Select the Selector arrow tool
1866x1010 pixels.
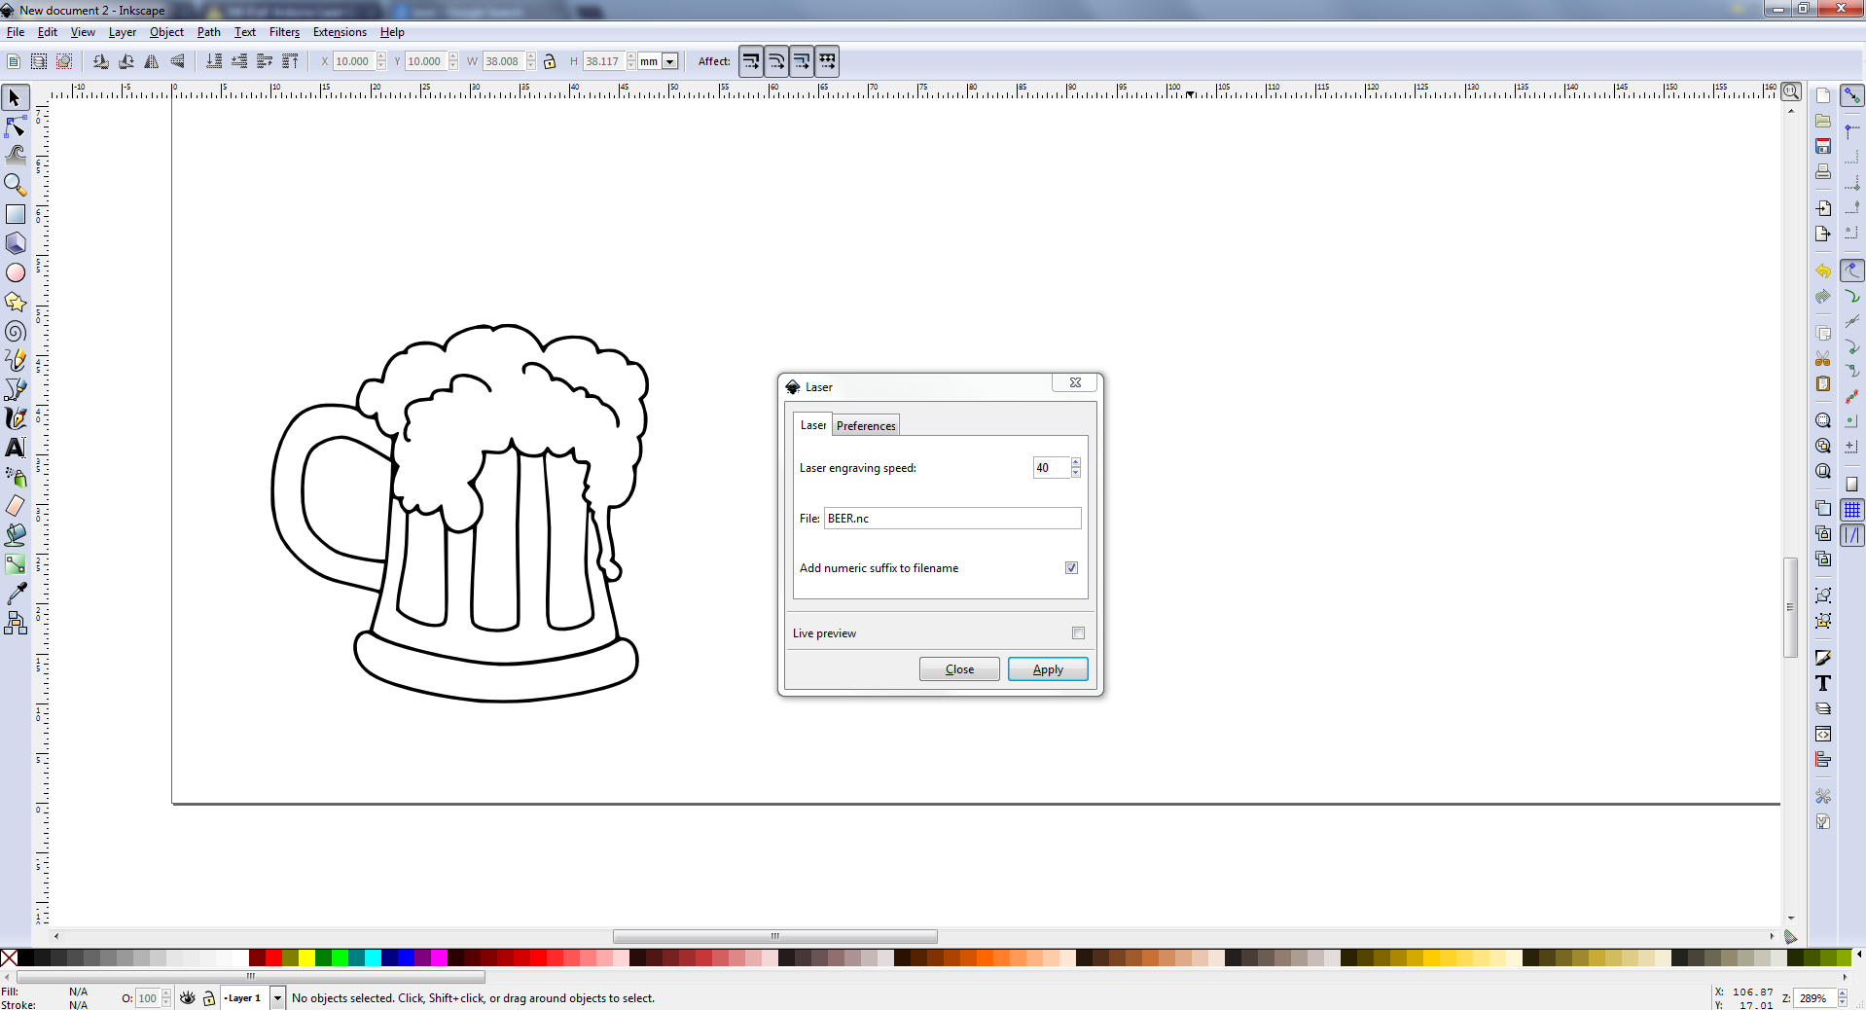[x=16, y=97]
